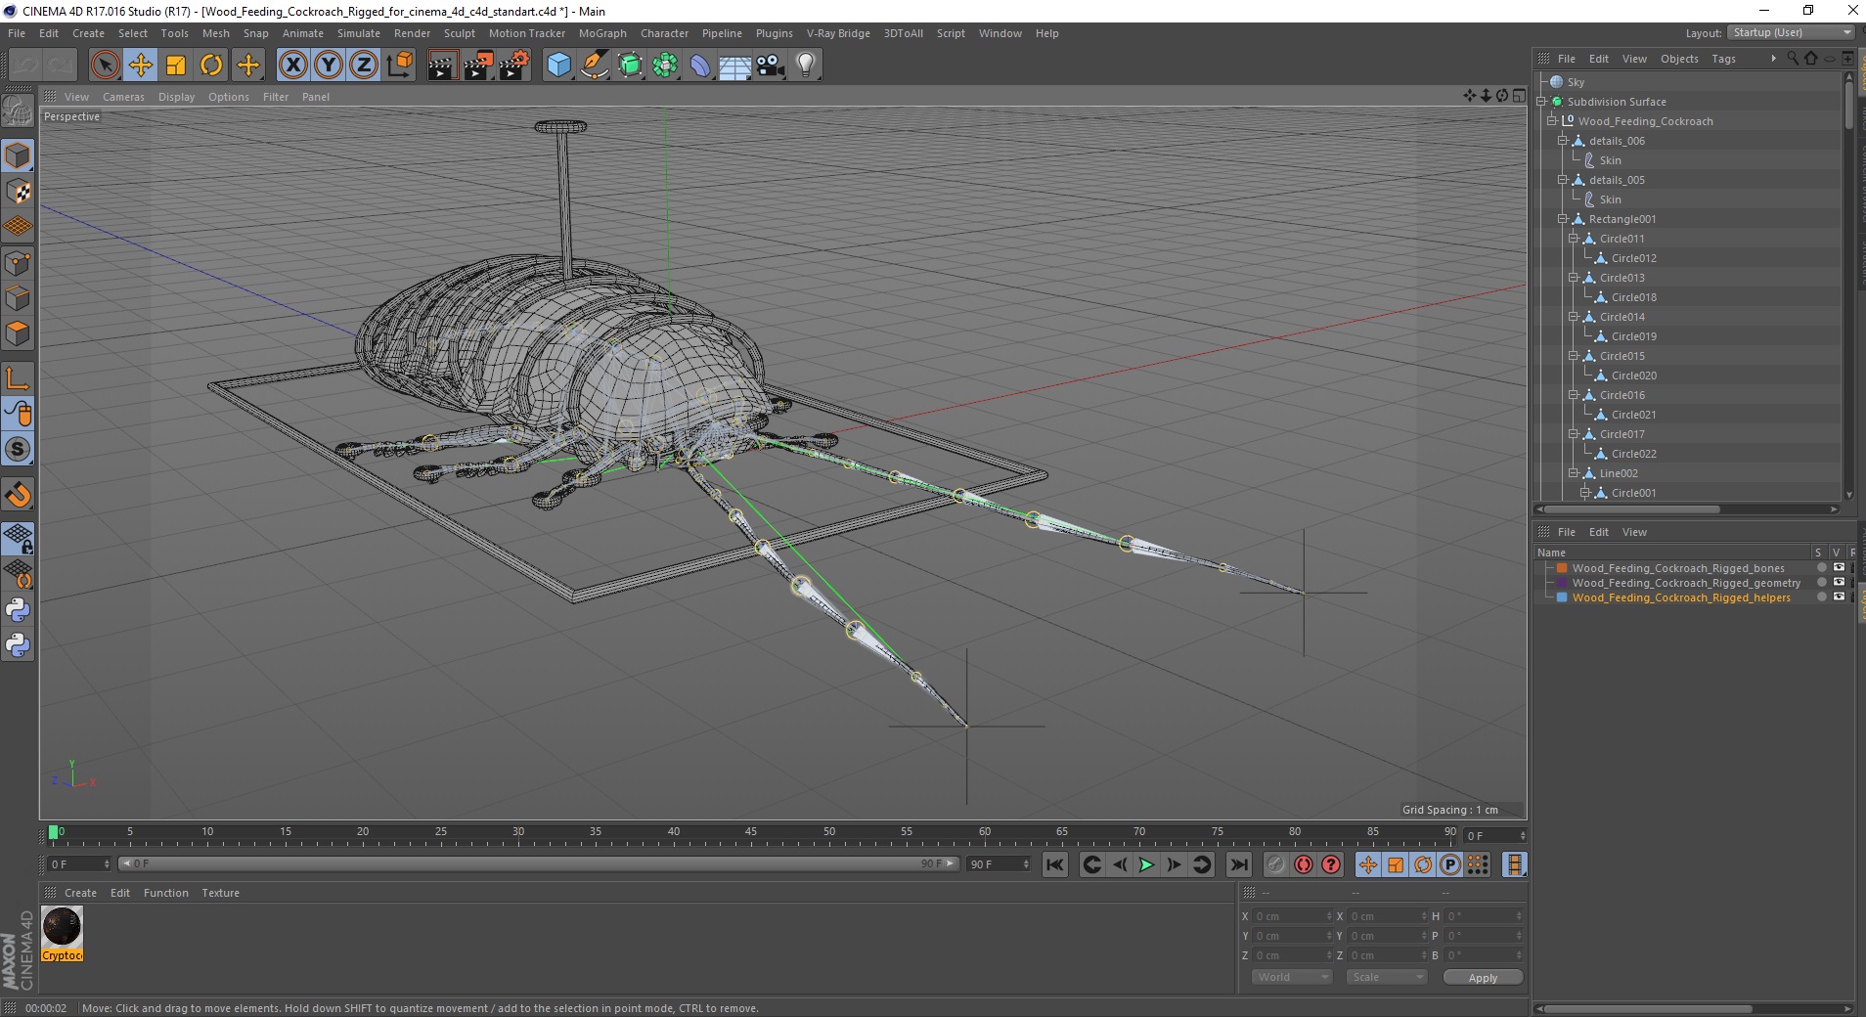1866x1017 pixels.
Task: Toggle X-axis lock
Action: 292,66
